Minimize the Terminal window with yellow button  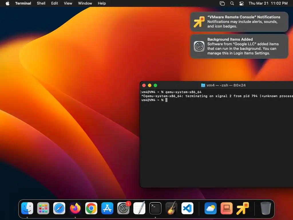pyautogui.click(x=149, y=85)
